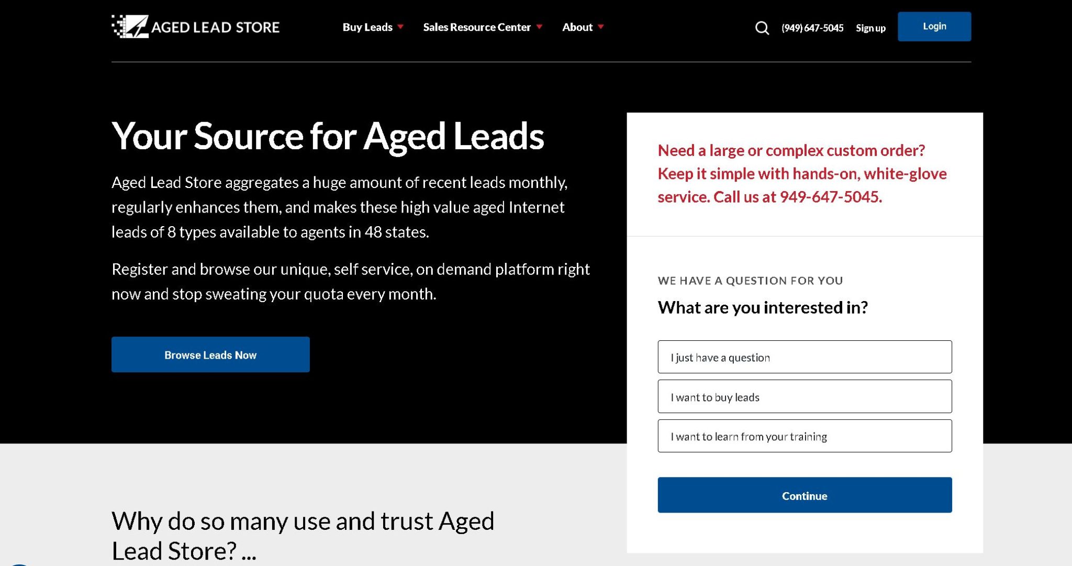The height and width of the screenshot is (566, 1072).
Task: Click the Login button
Action: point(934,26)
